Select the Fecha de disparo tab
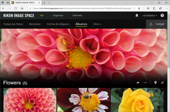170x112 pixels. point(58,24)
